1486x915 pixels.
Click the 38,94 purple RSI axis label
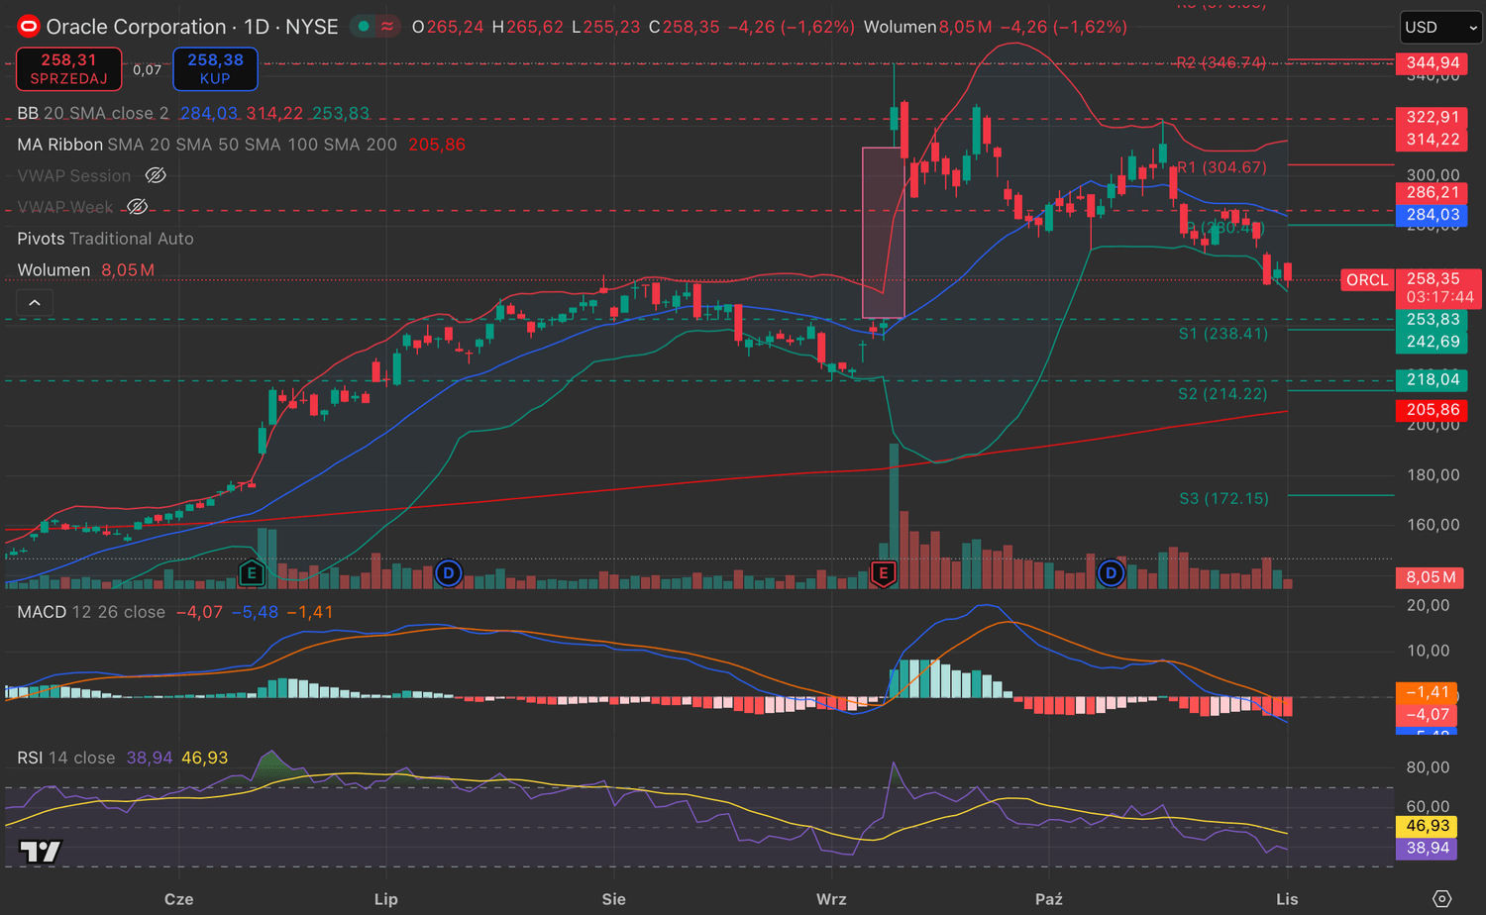1428,848
